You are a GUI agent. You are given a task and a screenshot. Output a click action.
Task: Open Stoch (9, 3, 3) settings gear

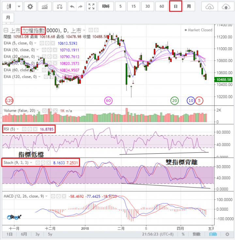[43, 163]
